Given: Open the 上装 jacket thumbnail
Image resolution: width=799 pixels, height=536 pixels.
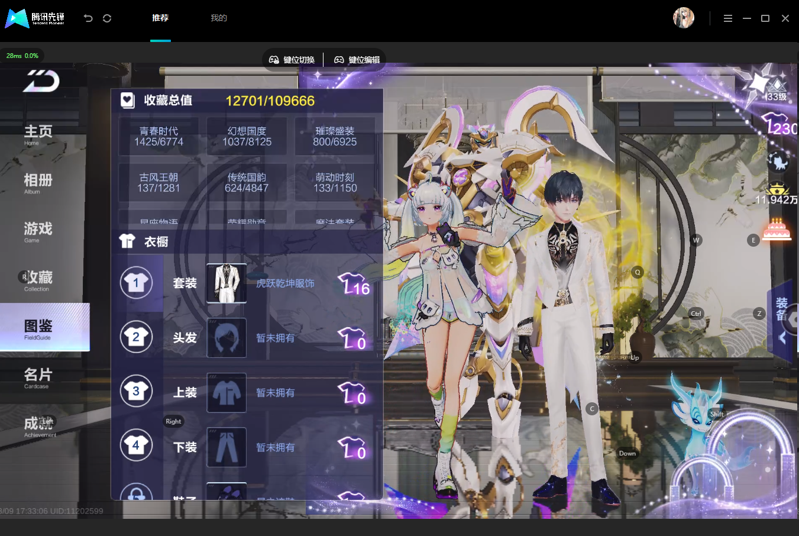Looking at the screenshot, I should click(x=227, y=392).
